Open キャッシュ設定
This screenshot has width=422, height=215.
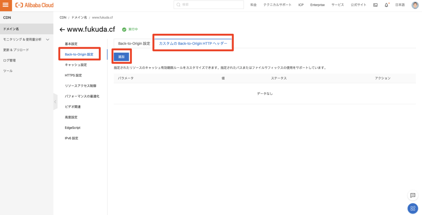click(76, 65)
